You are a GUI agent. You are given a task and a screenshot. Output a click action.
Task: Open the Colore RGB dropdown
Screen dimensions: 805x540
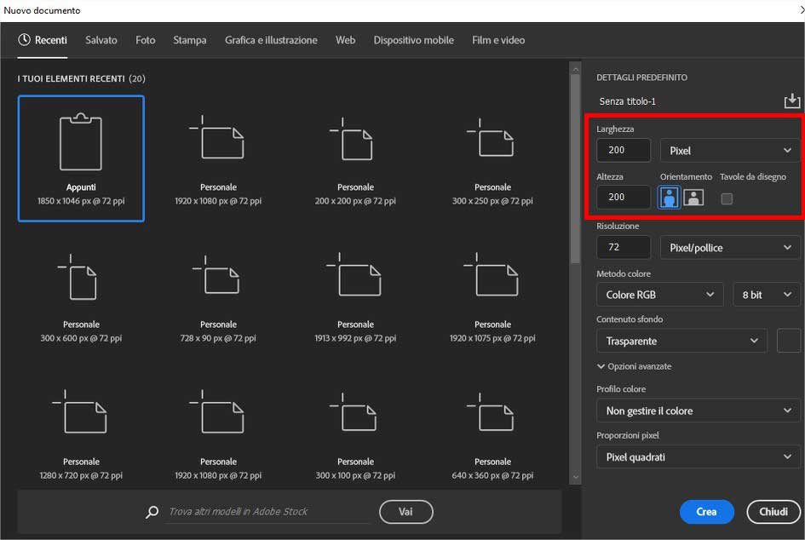659,294
